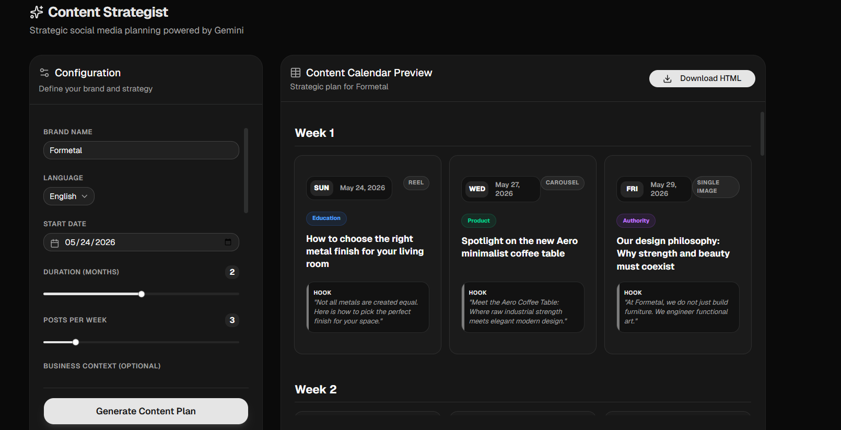Click the metal finish post title
This screenshot has height=430, width=841.
coord(365,251)
